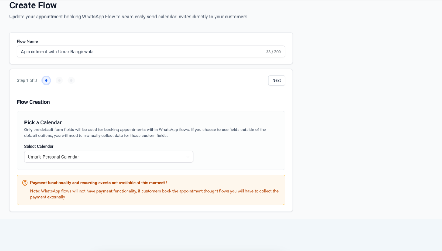
Task: Click the Pick a Calendar heading
Action: (43, 122)
